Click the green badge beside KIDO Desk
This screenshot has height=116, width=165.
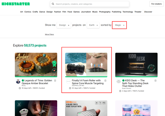coord(123,81)
